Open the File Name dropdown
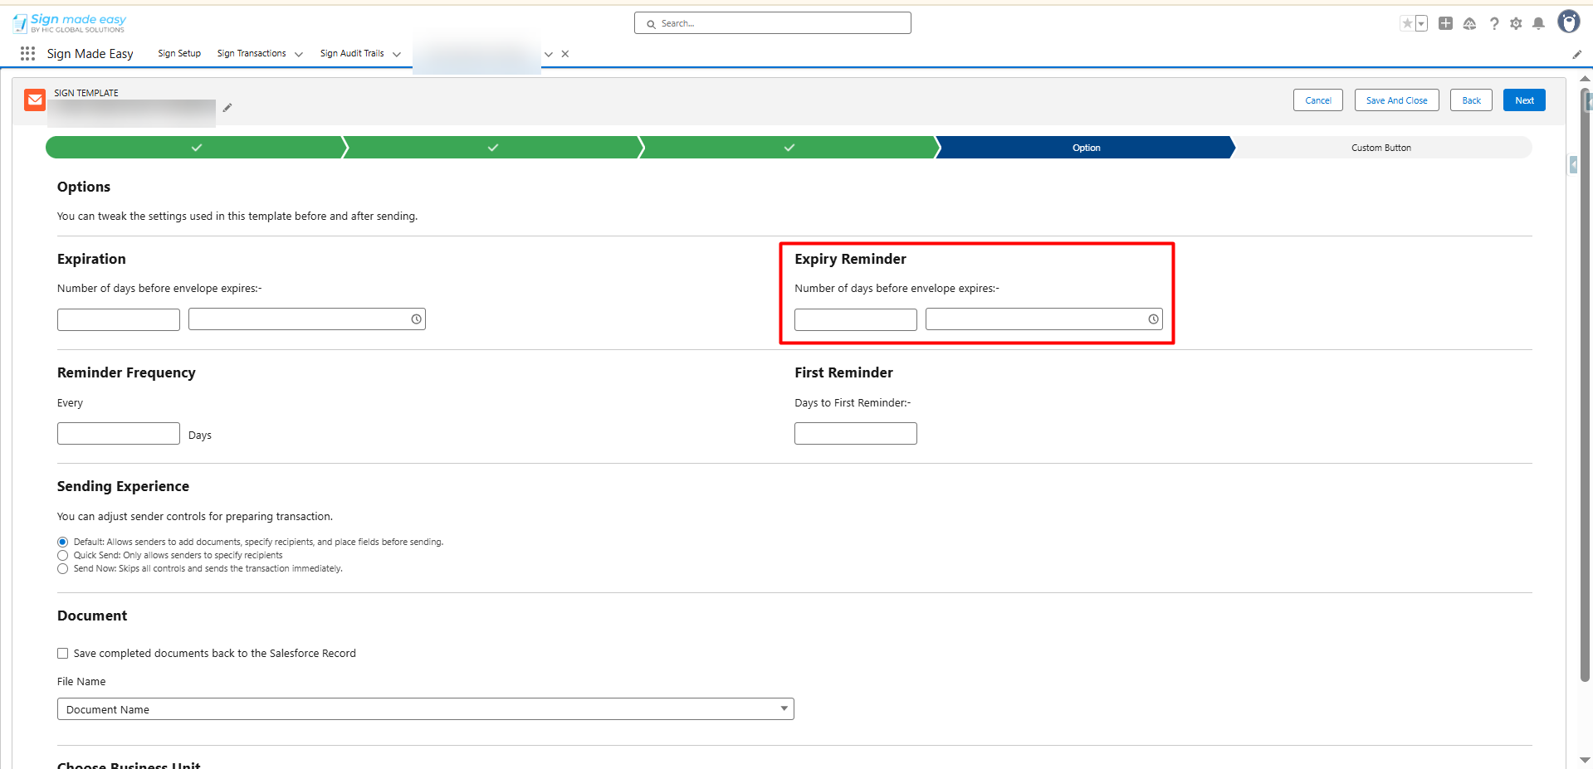This screenshot has height=769, width=1593. point(425,709)
